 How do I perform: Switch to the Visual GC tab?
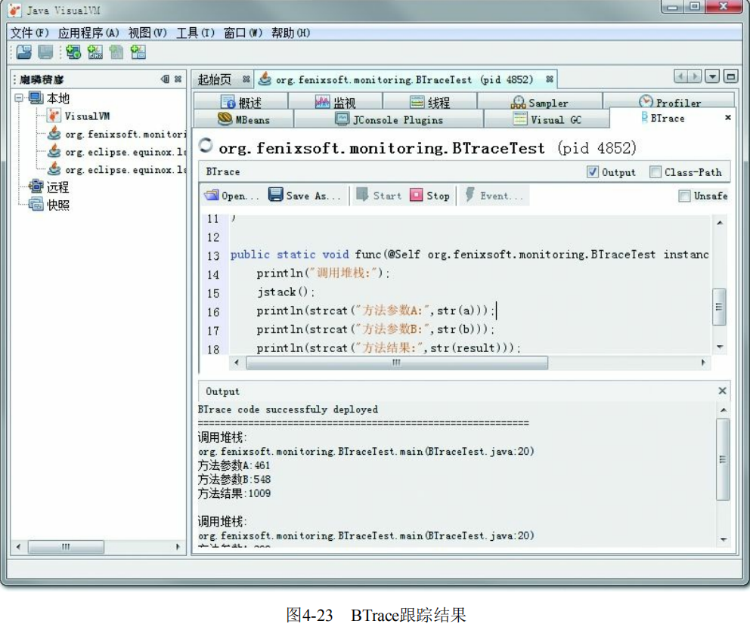tap(547, 119)
